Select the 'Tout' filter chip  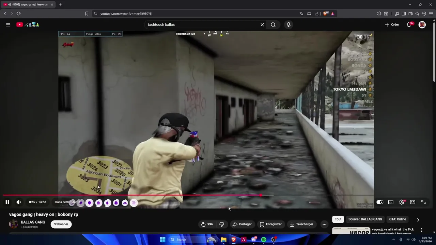point(338,219)
